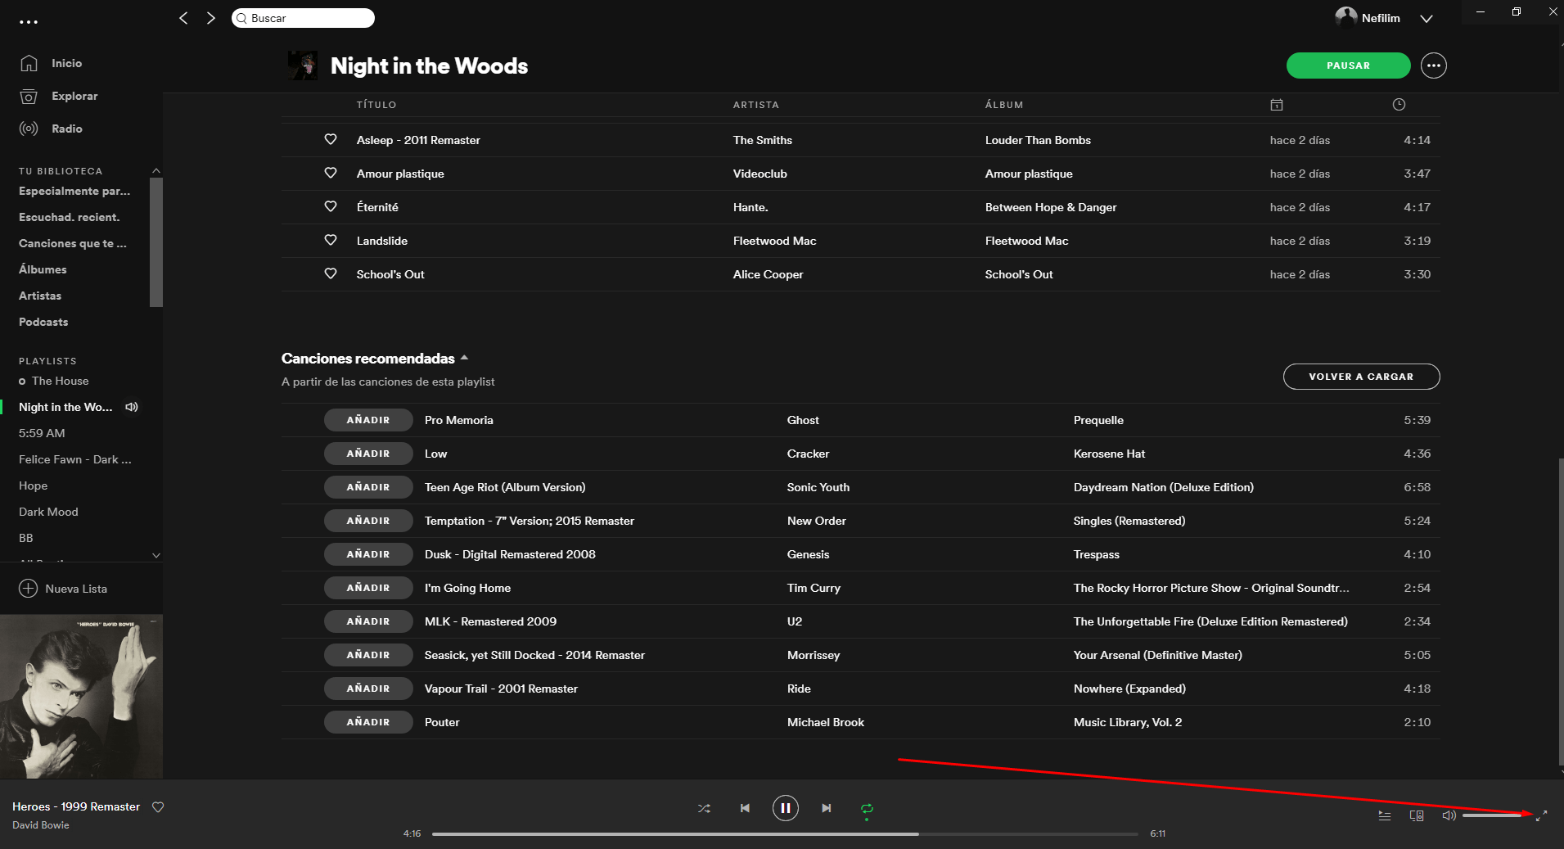Mute the volume speaker icon

pyautogui.click(x=1449, y=815)
